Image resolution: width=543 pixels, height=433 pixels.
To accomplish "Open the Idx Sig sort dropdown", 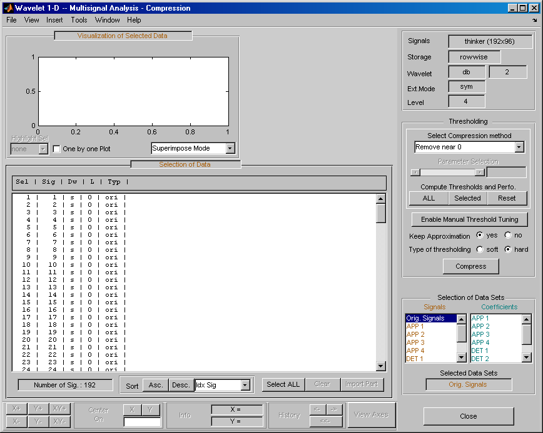I will pyautogui.click(x=245, y=385).
